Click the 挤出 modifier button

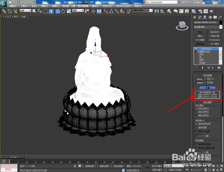coord(200,32)
